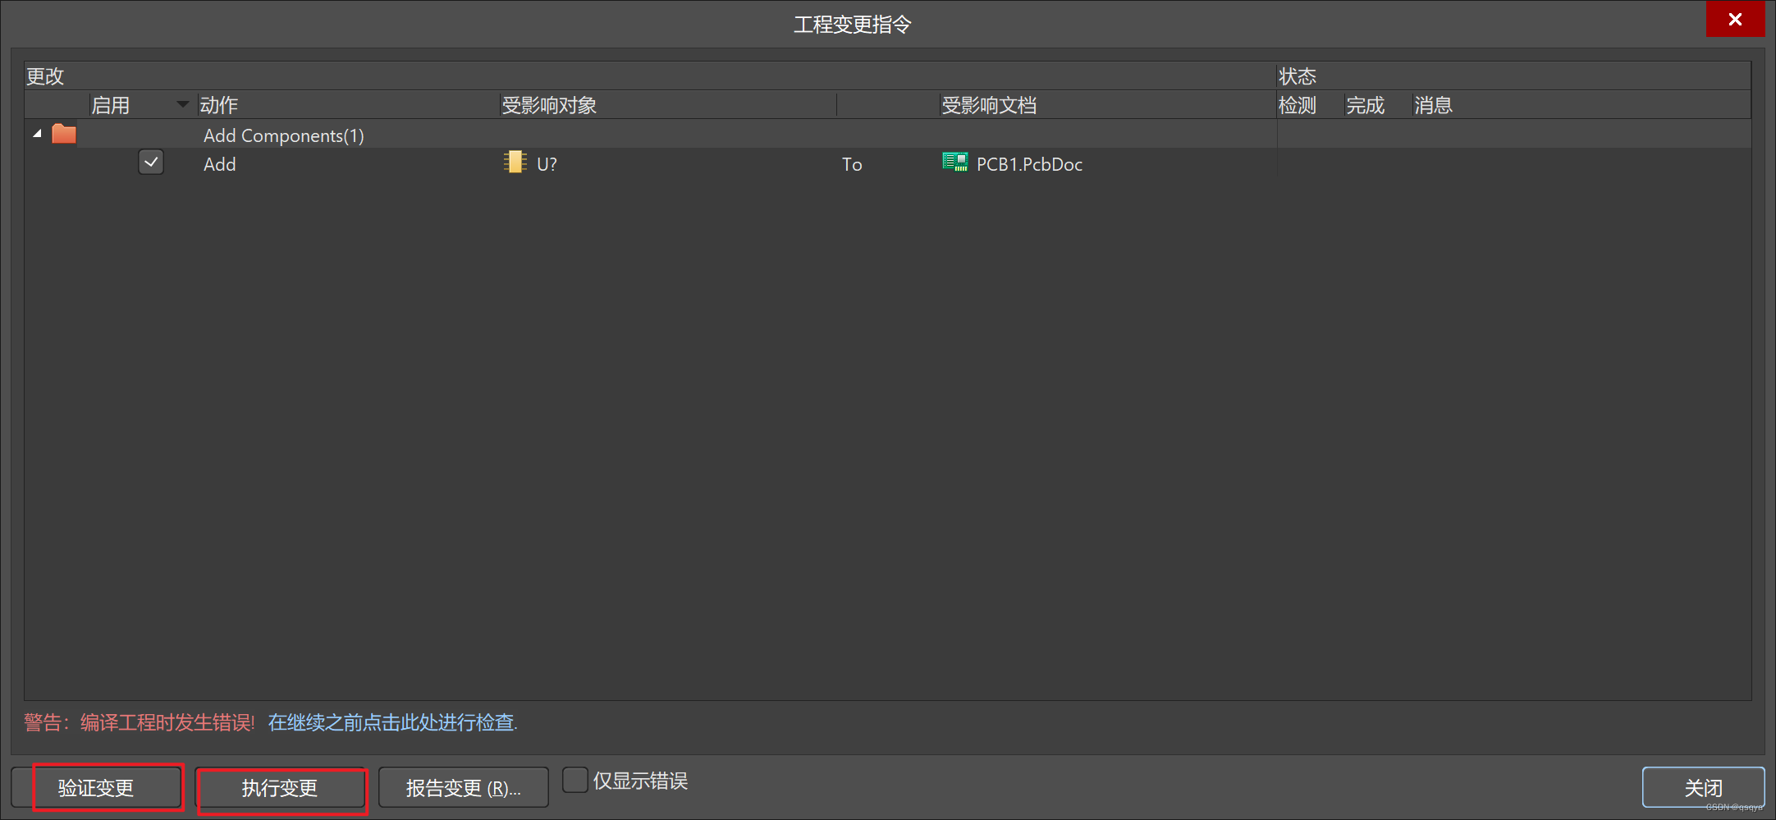The height and width of the screenshot is (820, 1776).
Task: Collapse the Add Components(1) group
Action: pos(37,134)
